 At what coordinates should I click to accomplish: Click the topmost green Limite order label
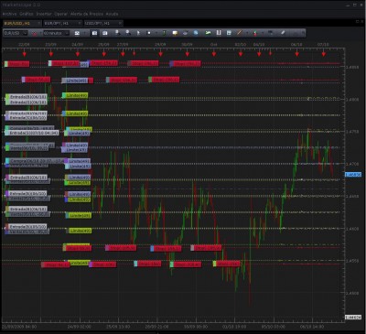click(75, 95)
